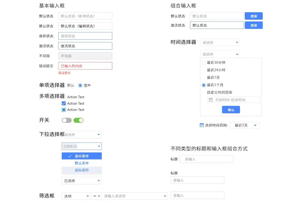Choose the 最近30分钟 radio option
Viewport: 300px width, 204px height.
(x=204, y=63)
